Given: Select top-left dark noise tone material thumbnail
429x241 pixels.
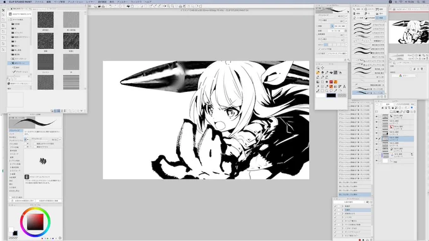Looking at the screenshot, I should click(45, 20).
